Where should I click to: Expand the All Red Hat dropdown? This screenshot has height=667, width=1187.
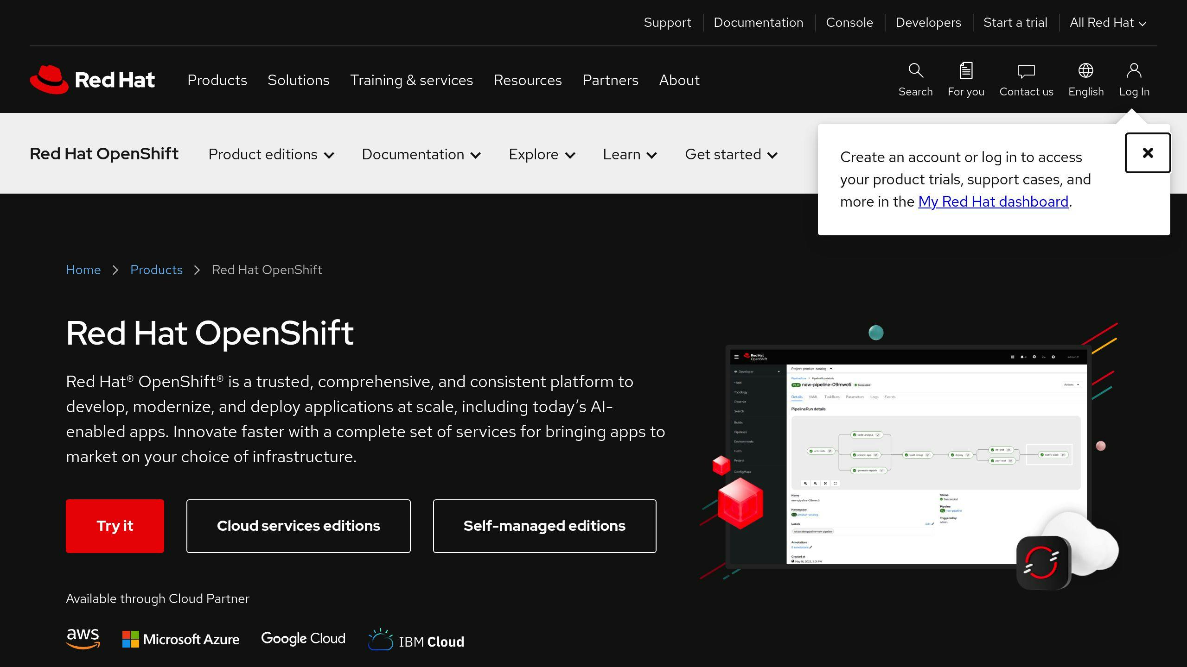click(x=1108, y=23)
